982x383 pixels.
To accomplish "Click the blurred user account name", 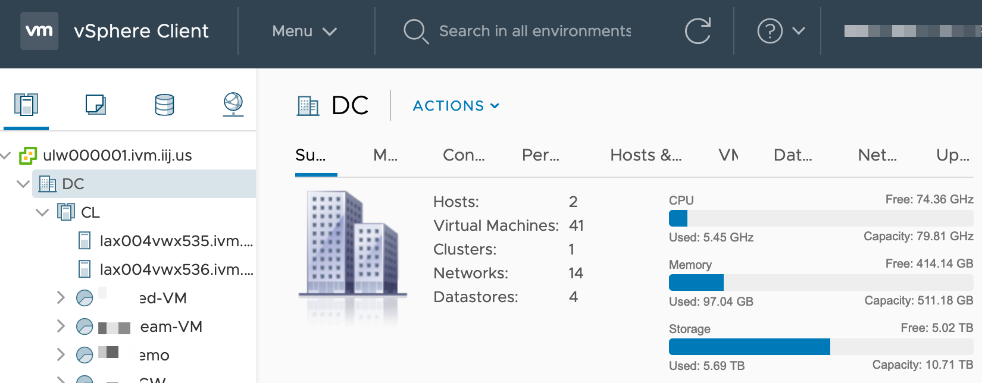I will [x=912, y=31].
